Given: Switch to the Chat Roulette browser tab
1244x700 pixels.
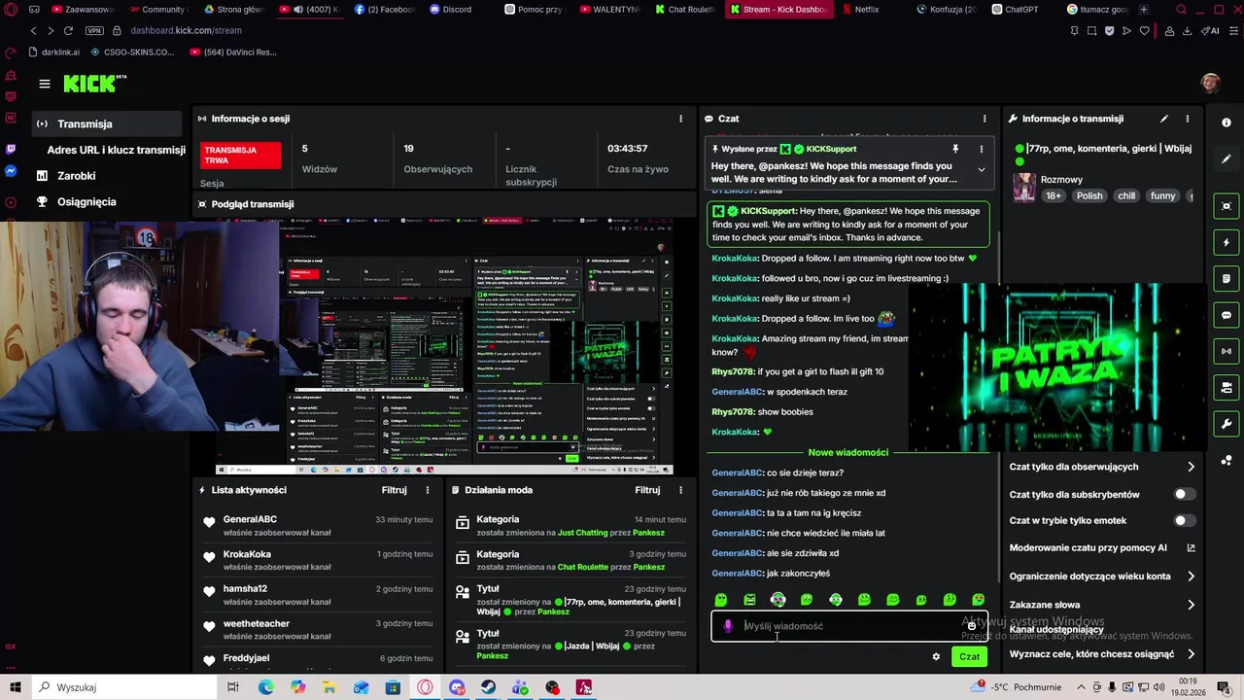Looking at the screenshot, I should [685, 10].
